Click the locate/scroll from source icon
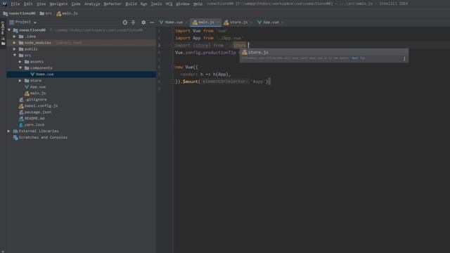This screenshot has height=253, width=450. pyautogui.click(x=125, y=22)
